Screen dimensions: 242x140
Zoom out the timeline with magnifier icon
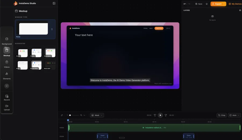[x=67, y=115]
